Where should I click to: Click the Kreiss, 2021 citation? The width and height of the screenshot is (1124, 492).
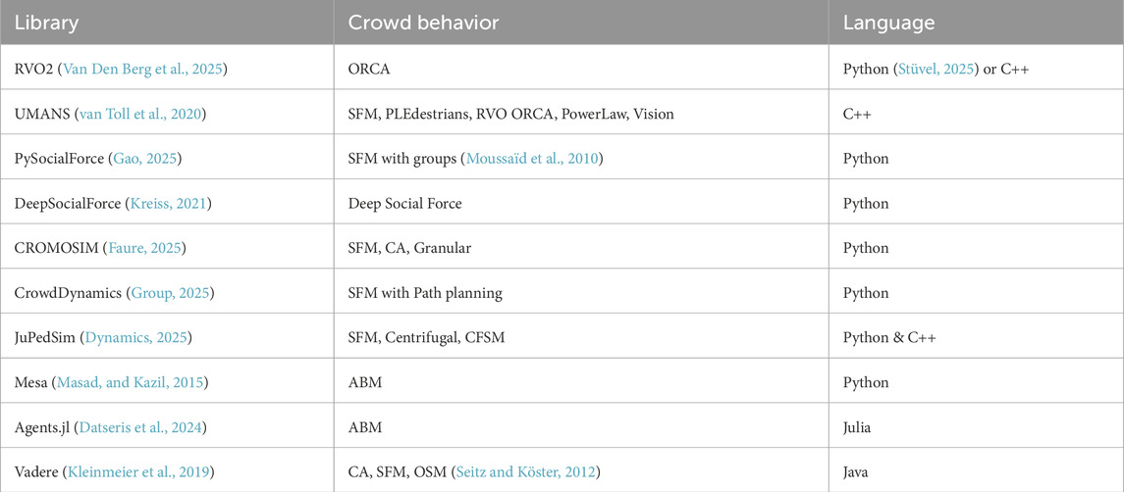click(162, 204)
